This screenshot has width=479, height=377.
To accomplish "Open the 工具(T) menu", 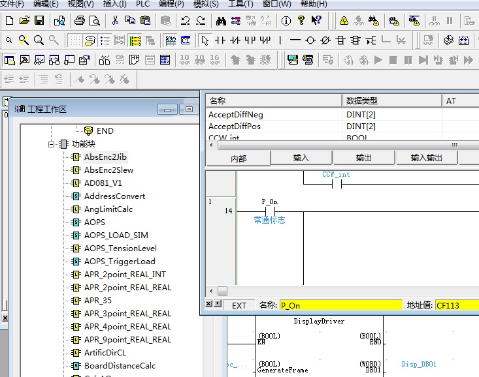I will [240, 4].
